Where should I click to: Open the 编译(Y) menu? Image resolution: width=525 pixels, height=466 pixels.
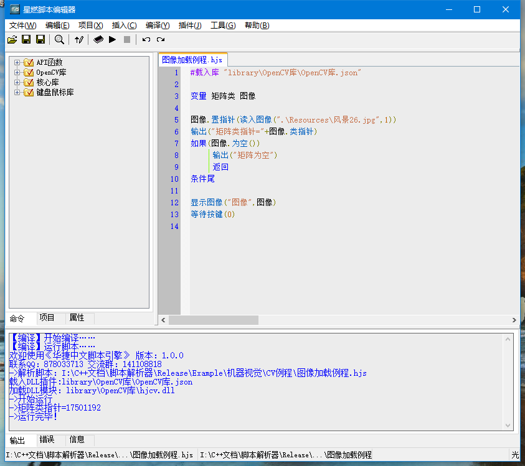pyautogui.click(x=158, y=26)
